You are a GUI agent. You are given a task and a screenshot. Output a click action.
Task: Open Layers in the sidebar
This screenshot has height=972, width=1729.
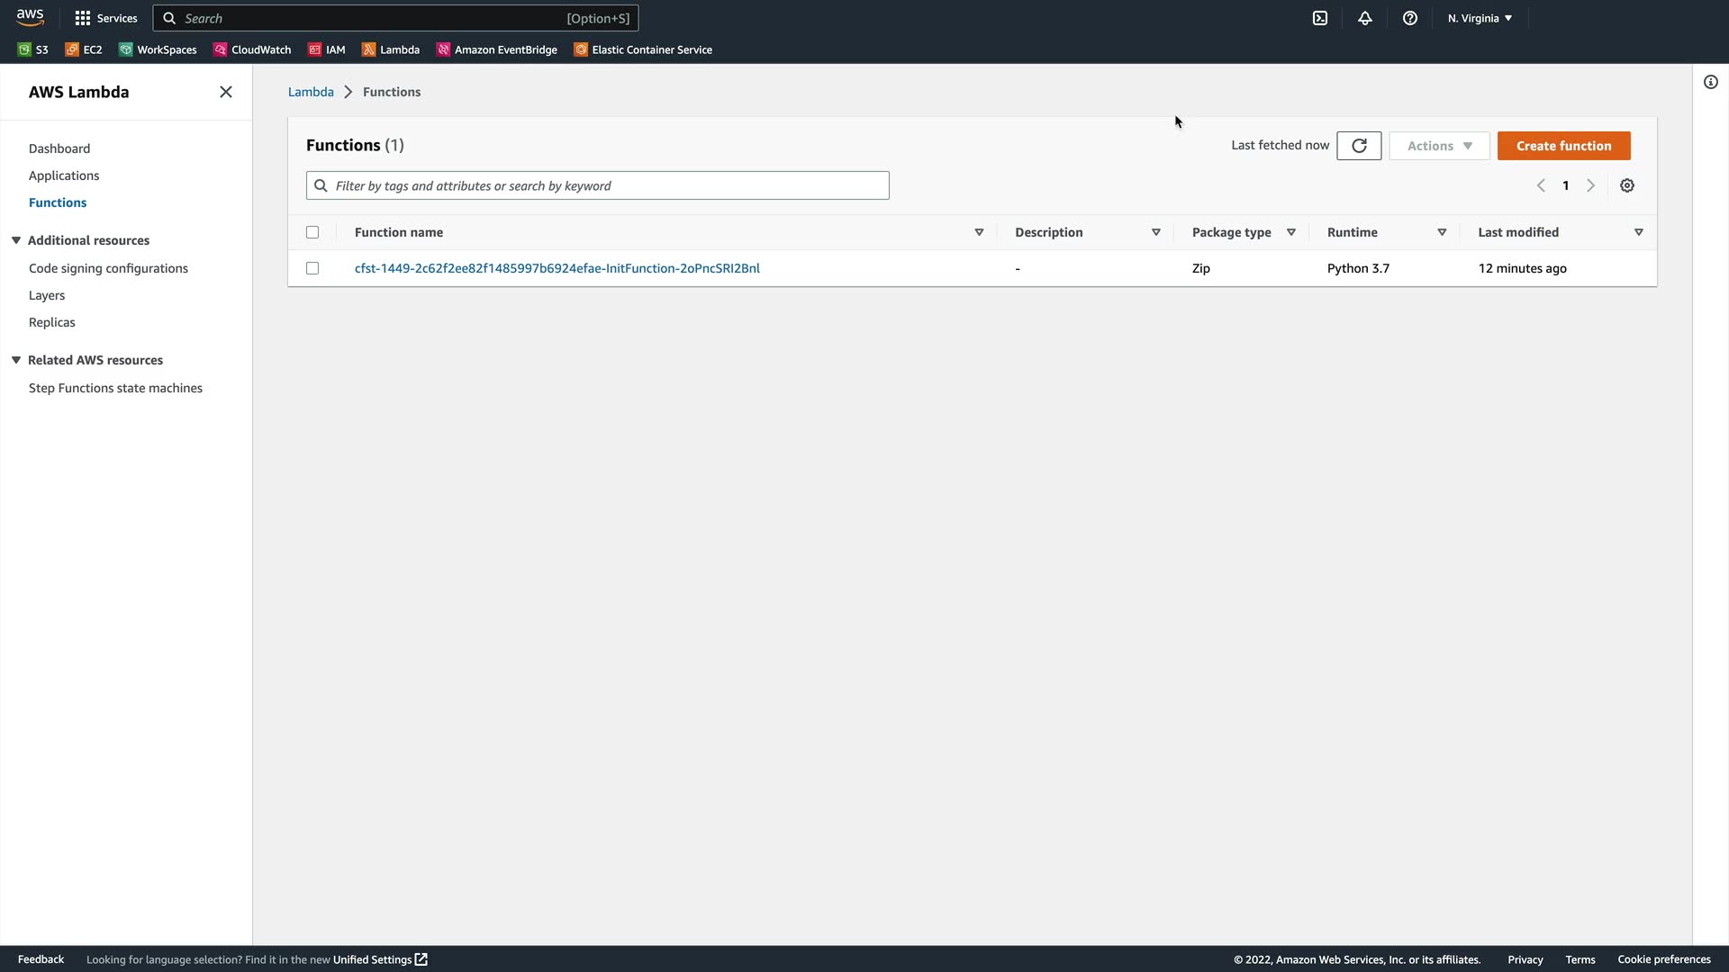pos(47,295)
